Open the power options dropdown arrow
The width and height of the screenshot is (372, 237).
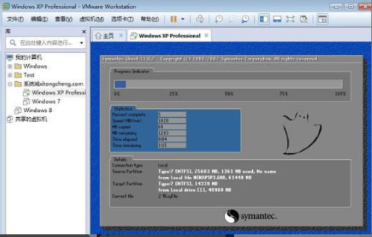coord(183,19)
